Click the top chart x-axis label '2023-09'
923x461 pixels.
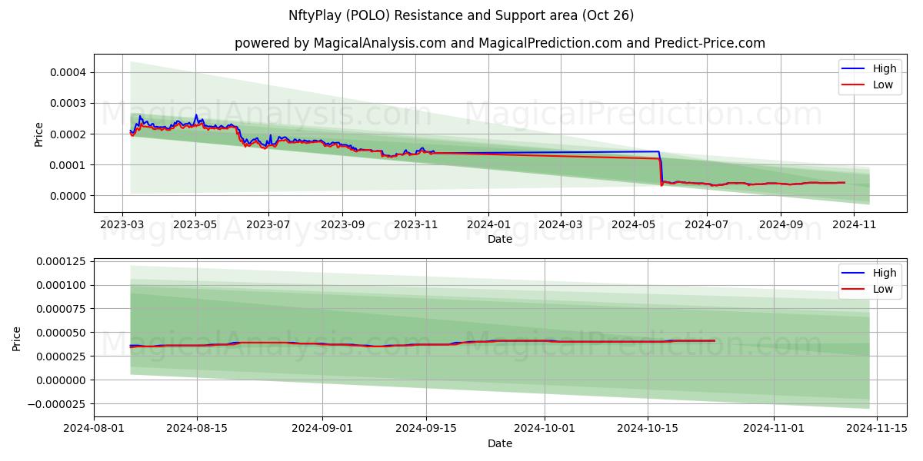tap(342, 224)
